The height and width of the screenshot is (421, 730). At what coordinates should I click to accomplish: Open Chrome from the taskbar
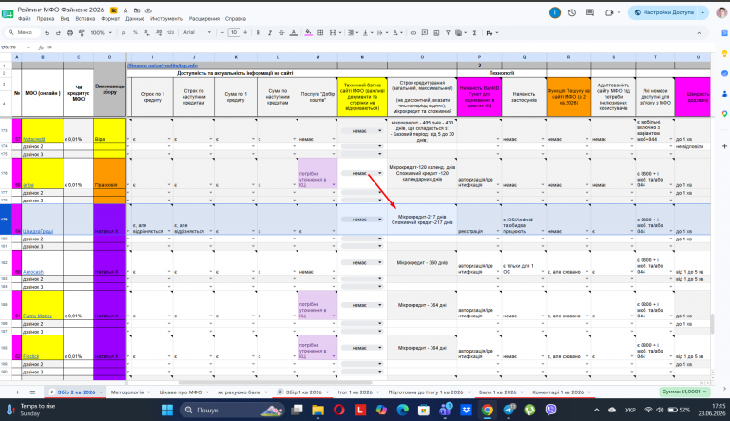pyautogui.click(x=487, y=411)
